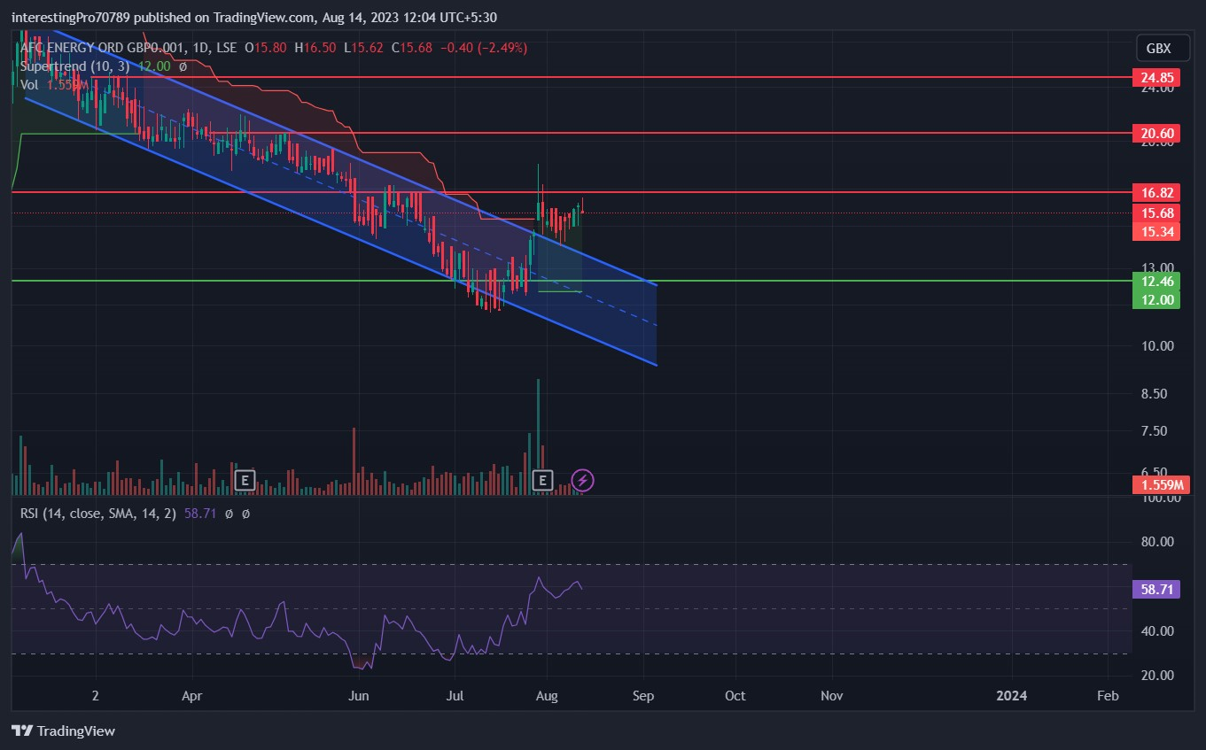Select the Vol indicator legend

55,85
